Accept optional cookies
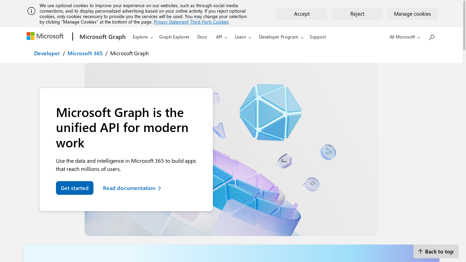The image size is (466, 262). (x=302, y=14)
